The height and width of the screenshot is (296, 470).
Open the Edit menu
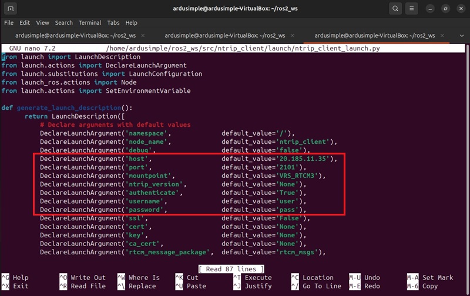(25, 22)
